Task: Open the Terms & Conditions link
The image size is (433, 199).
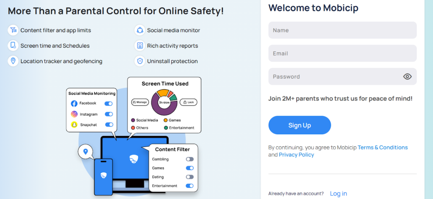Action: 383,147
